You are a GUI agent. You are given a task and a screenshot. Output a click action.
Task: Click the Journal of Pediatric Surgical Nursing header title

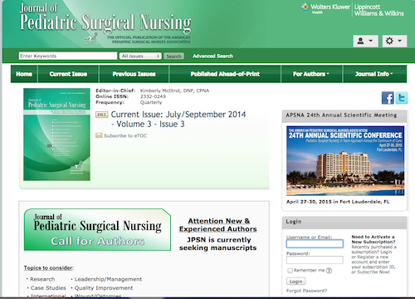pyautogui.click(x=105, y=19)
